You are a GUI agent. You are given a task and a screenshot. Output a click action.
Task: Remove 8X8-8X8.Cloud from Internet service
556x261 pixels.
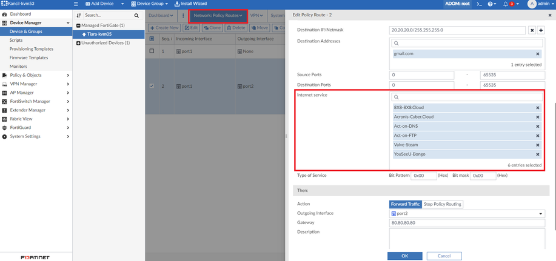(538, 108)
